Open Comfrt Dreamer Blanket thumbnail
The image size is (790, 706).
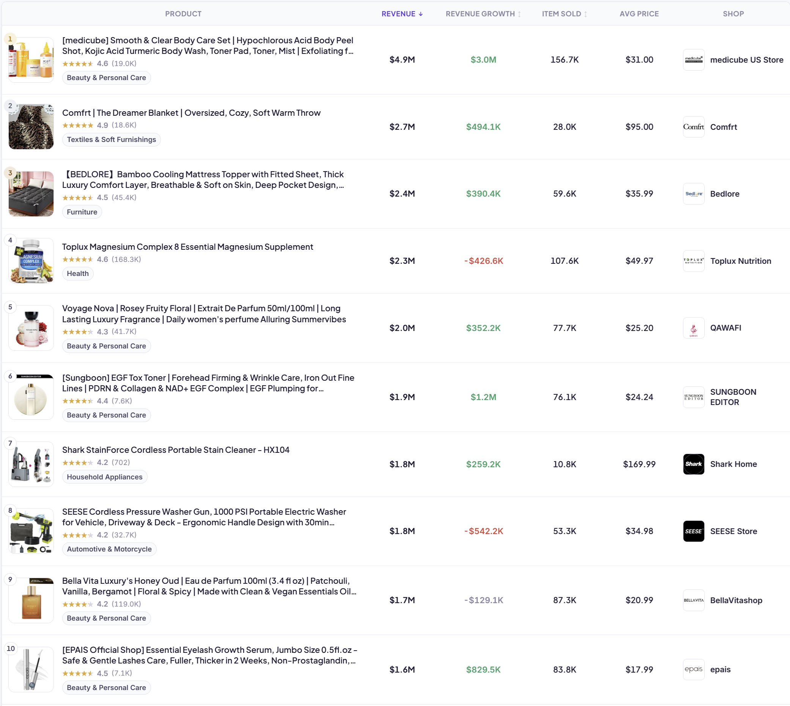pyautogui.click(x=31, y=127)
